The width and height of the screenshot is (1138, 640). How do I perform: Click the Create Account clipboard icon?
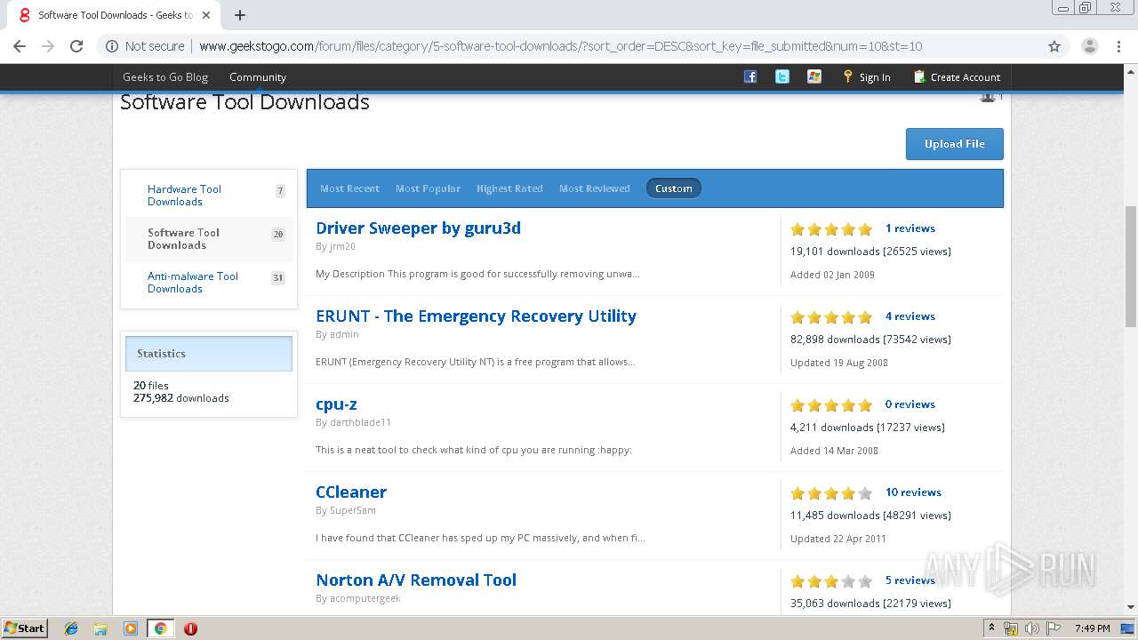[x=919, y=76]
